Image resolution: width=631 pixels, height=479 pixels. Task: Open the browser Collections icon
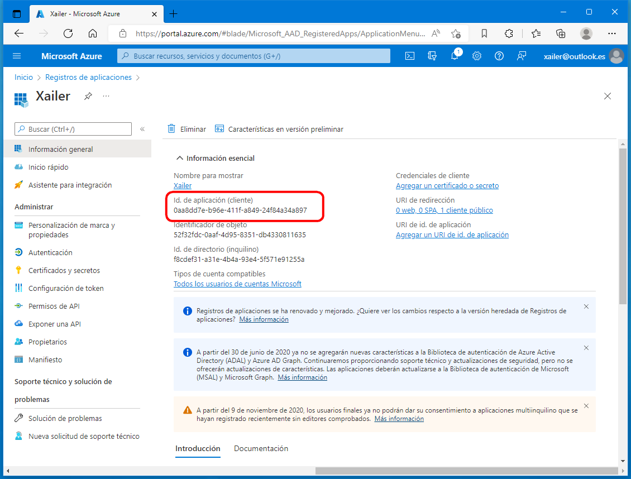pos(561,34)
